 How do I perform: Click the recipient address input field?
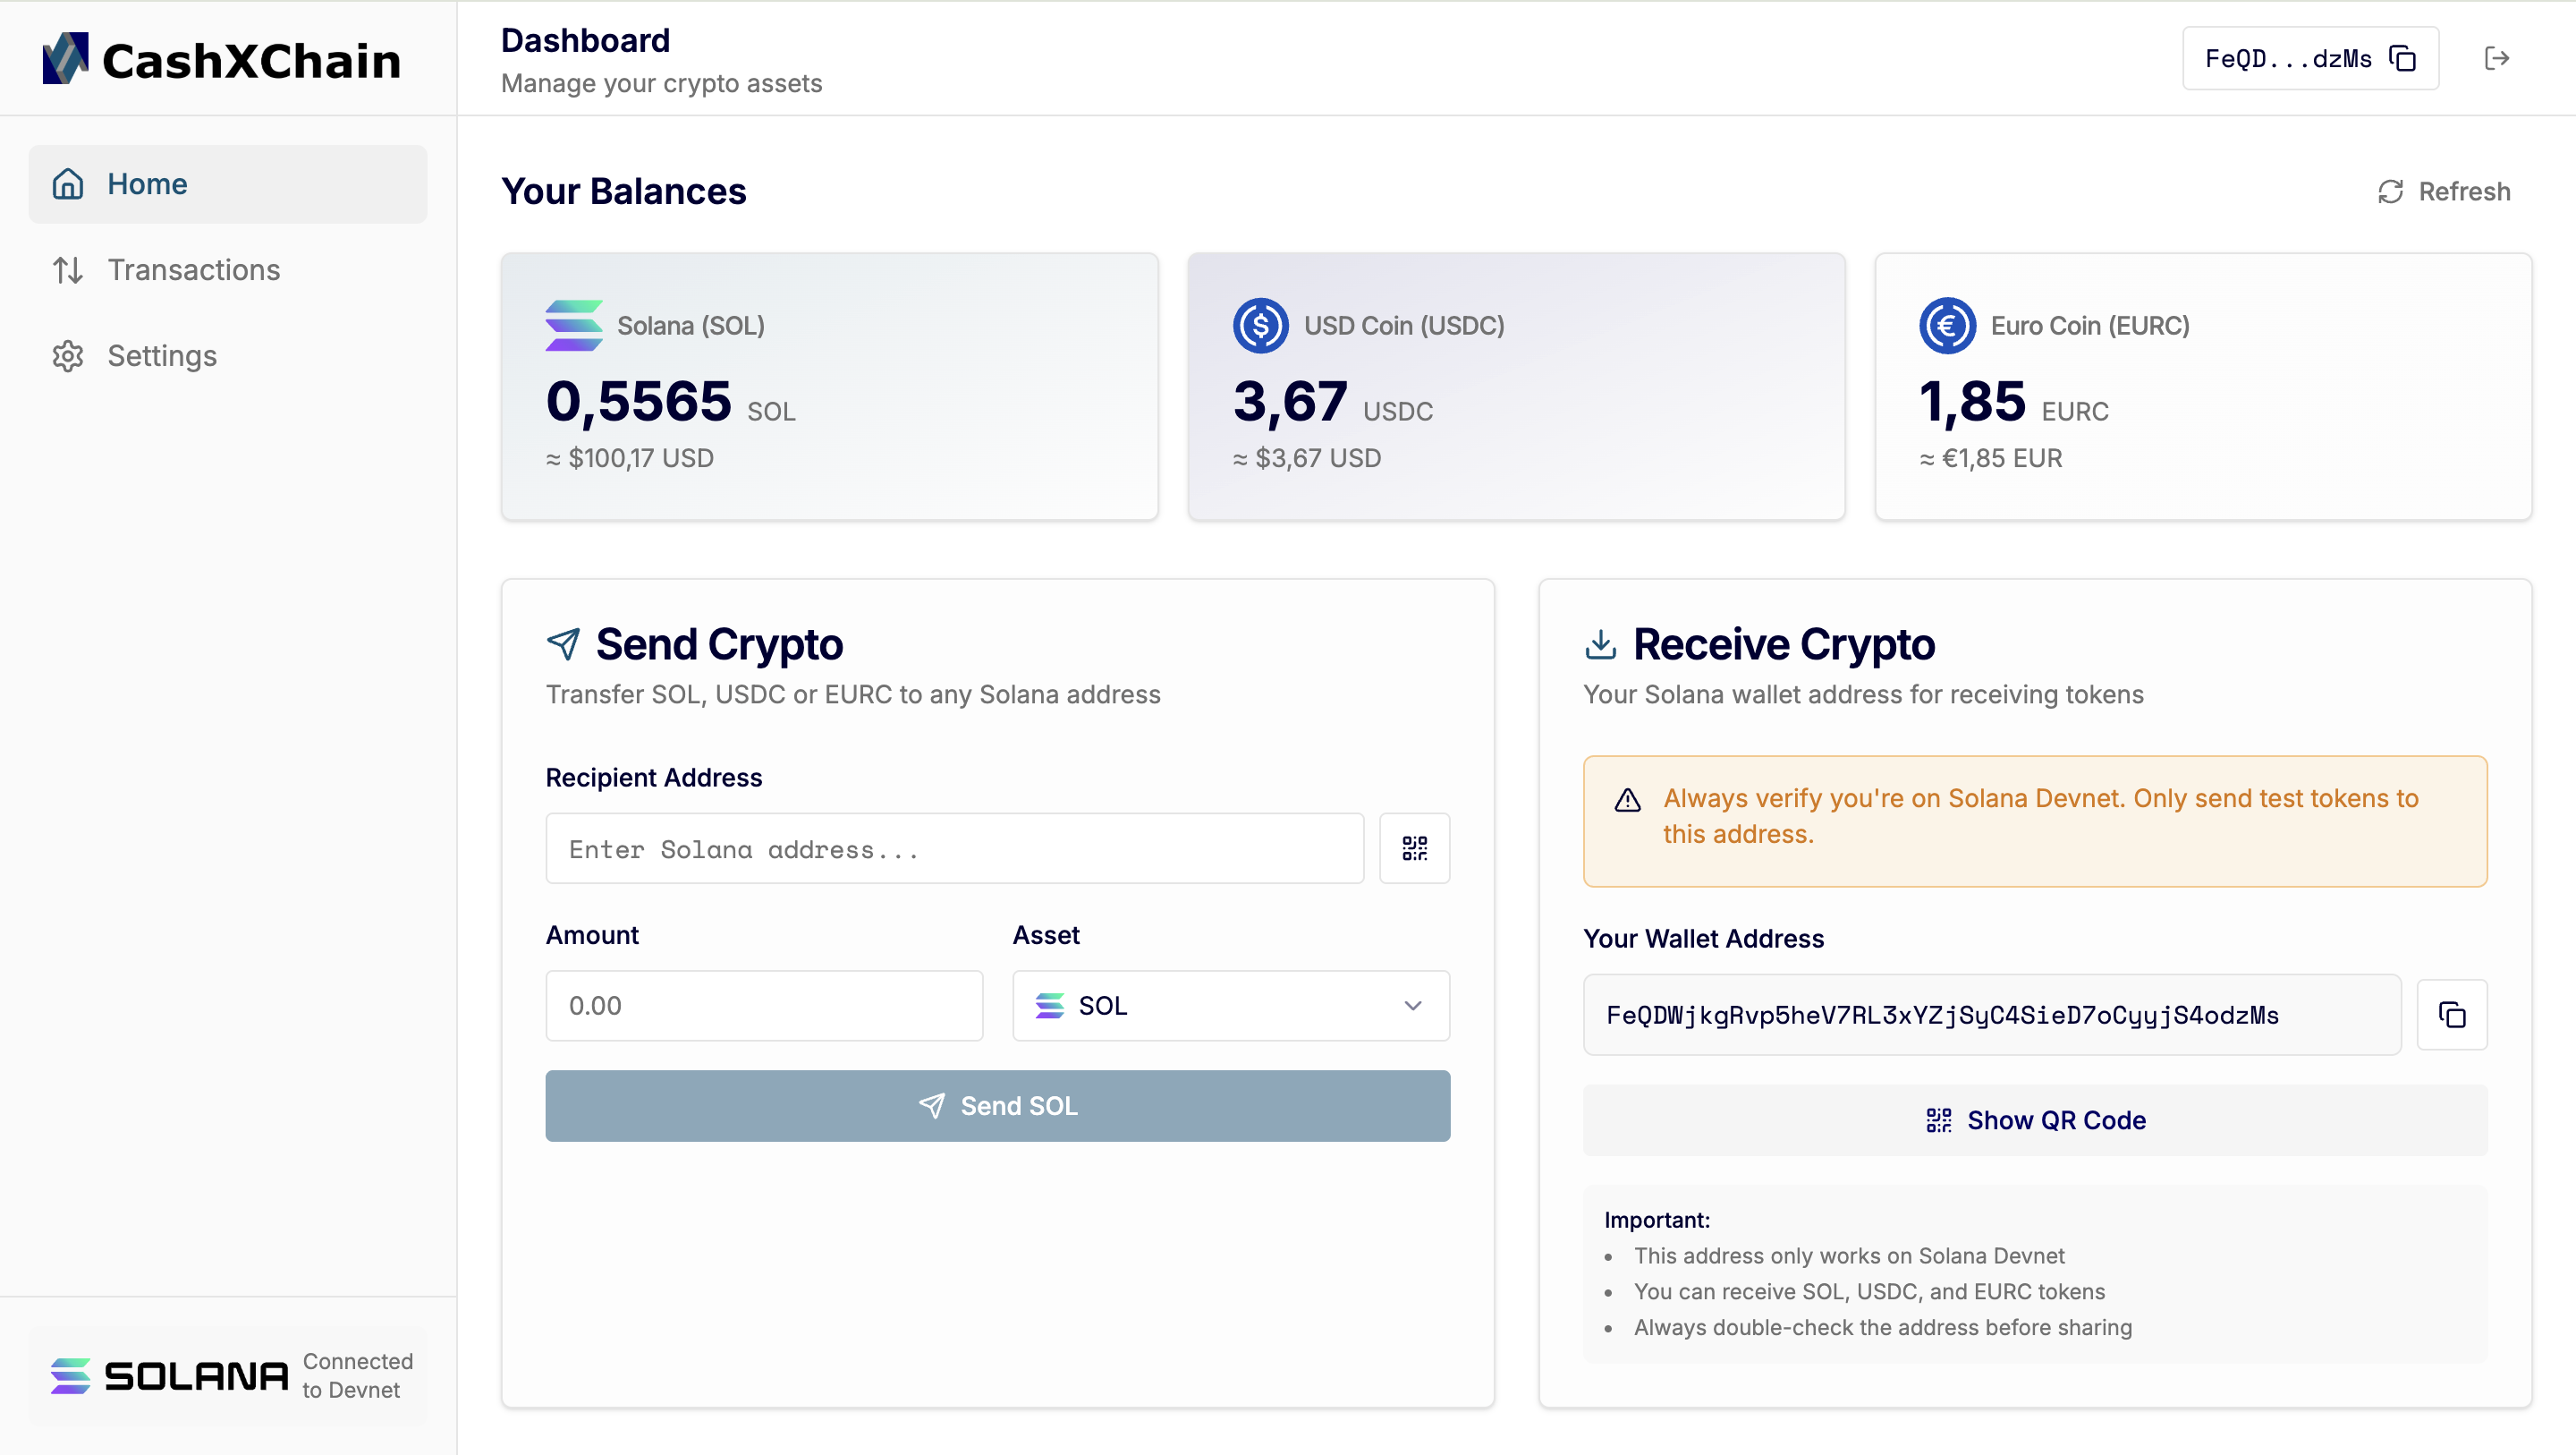click(x=953, y=847)
